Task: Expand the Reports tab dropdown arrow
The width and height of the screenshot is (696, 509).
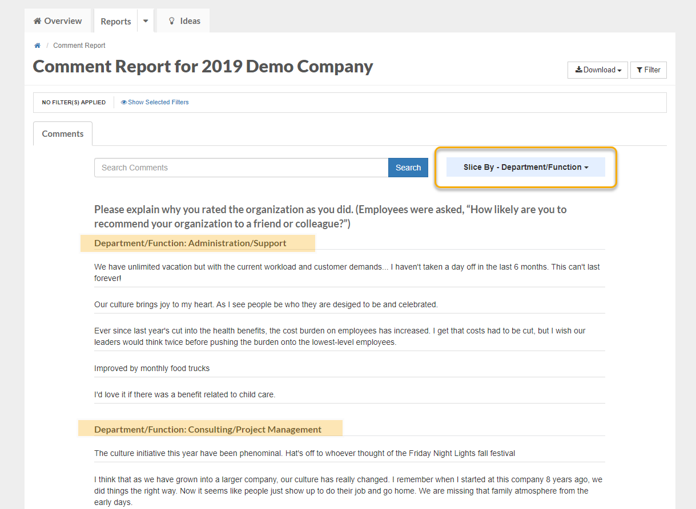Action: pos(146,21)
